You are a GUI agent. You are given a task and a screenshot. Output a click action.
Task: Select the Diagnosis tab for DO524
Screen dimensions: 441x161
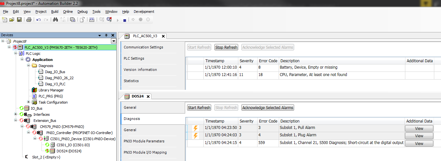tap(132, 119)
